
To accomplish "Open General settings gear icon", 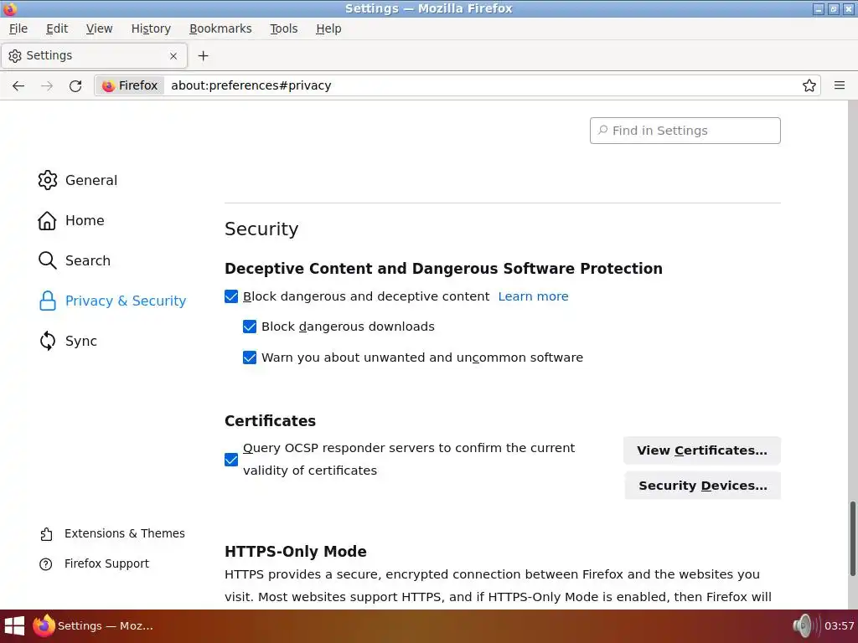I will pos(48,180).
